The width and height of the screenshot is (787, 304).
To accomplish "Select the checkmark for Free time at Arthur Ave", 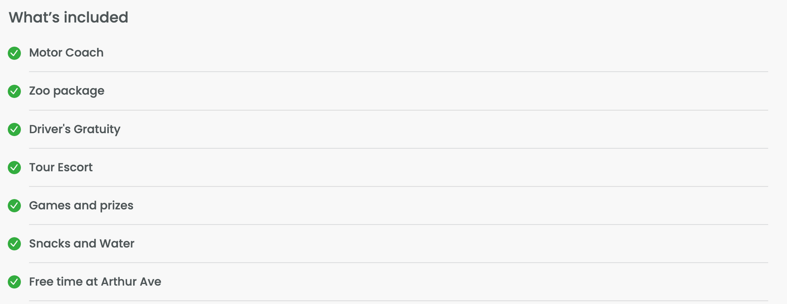I will 14,282.
